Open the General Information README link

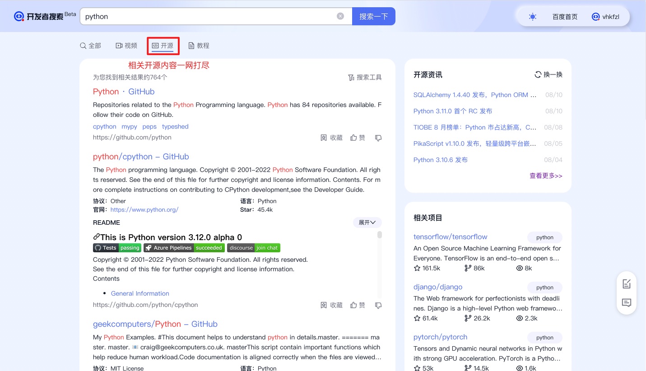click(140, 293)
